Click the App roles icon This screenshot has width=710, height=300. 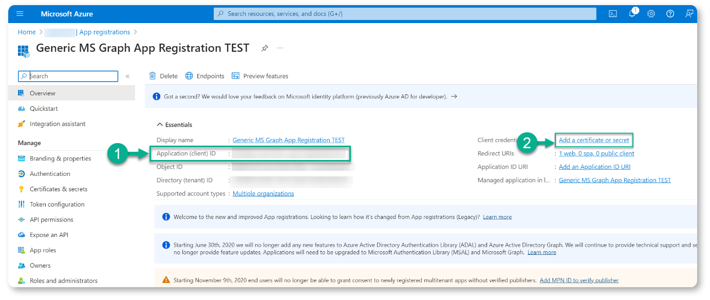pos(21,250)
